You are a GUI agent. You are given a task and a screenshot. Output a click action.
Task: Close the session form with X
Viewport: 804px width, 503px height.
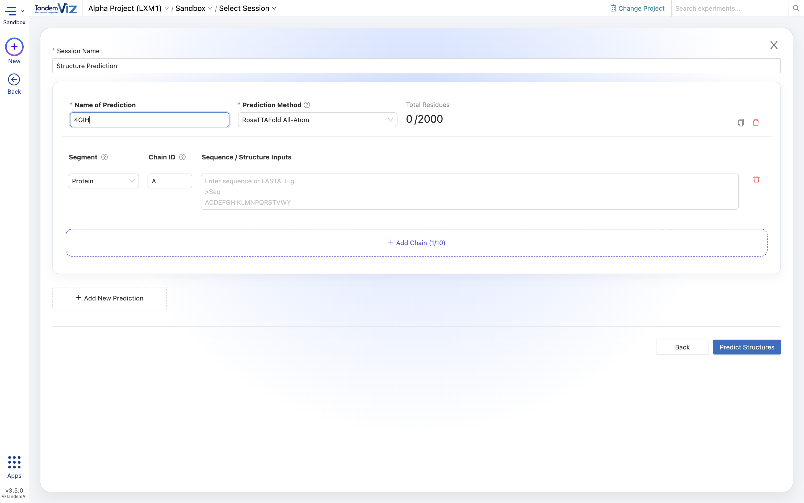coord(774,45)
